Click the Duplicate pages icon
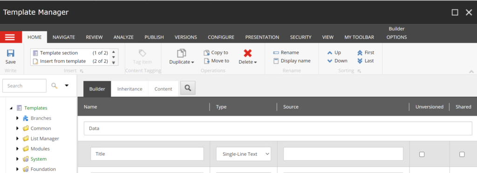The image size is (477, 173). pyautogui.click(x=182, y=53)
